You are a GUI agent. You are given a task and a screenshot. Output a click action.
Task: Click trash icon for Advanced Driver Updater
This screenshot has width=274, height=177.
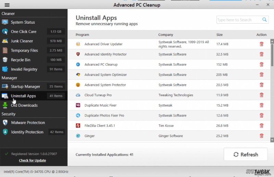[x=262, y=44]
